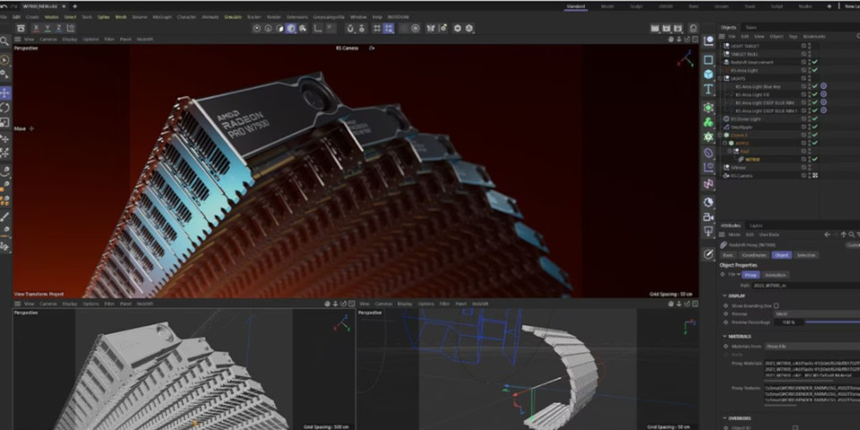Click the Camera object palette icon
Screen dimensions: 860x430
tap(709, 217)
